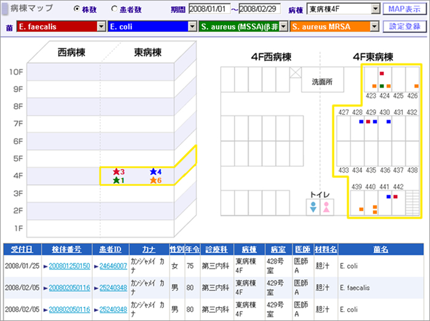Click the blue star E. coli marker

(x=152, y=172)
